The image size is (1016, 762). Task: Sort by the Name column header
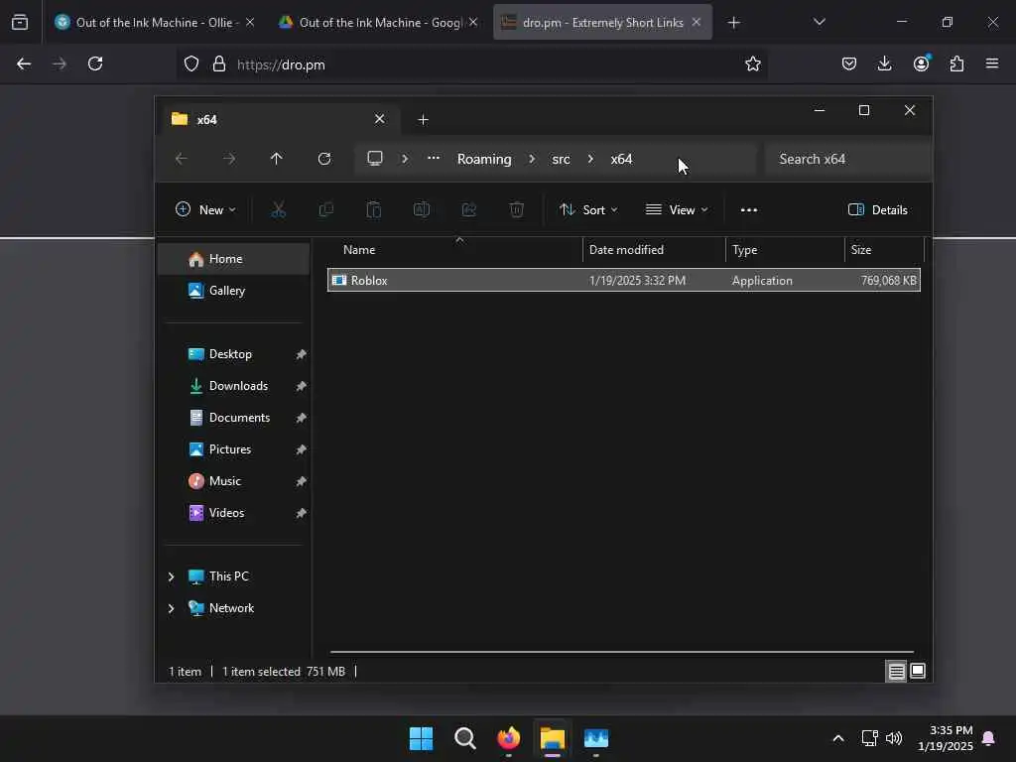[x=459, y=249]
